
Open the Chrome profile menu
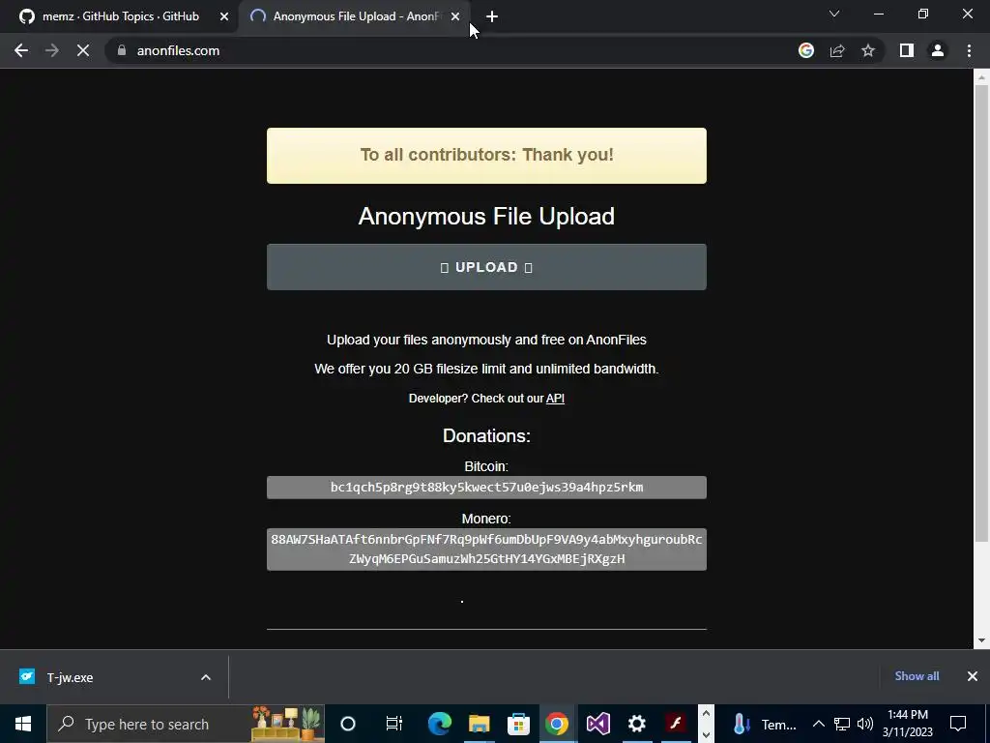tap(938, 50)
